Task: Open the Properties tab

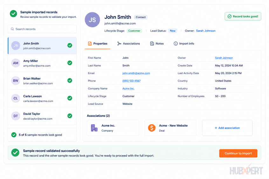Action: (x=98, y=44)
